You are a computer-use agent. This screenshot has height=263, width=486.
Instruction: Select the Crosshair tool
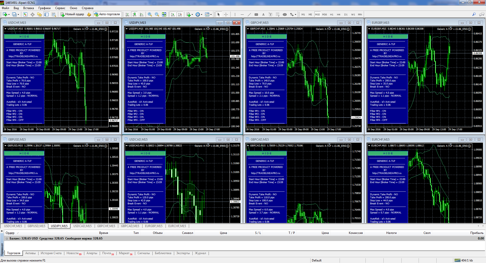pos(226,14)
